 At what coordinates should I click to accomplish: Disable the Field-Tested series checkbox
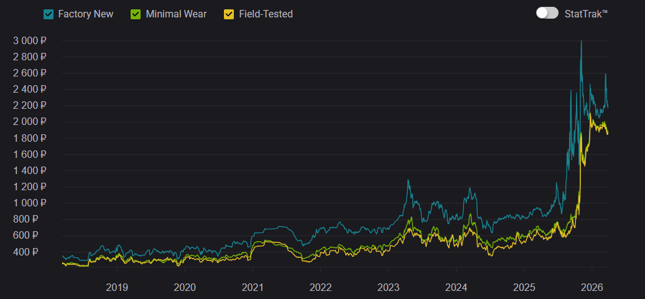(x=229, y=14)
